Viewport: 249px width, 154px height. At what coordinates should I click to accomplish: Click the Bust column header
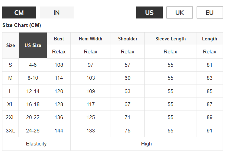tap(59, 39)
